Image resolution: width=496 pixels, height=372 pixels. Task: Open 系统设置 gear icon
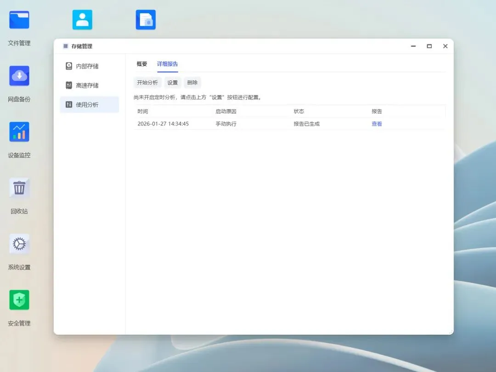point(19,244)
